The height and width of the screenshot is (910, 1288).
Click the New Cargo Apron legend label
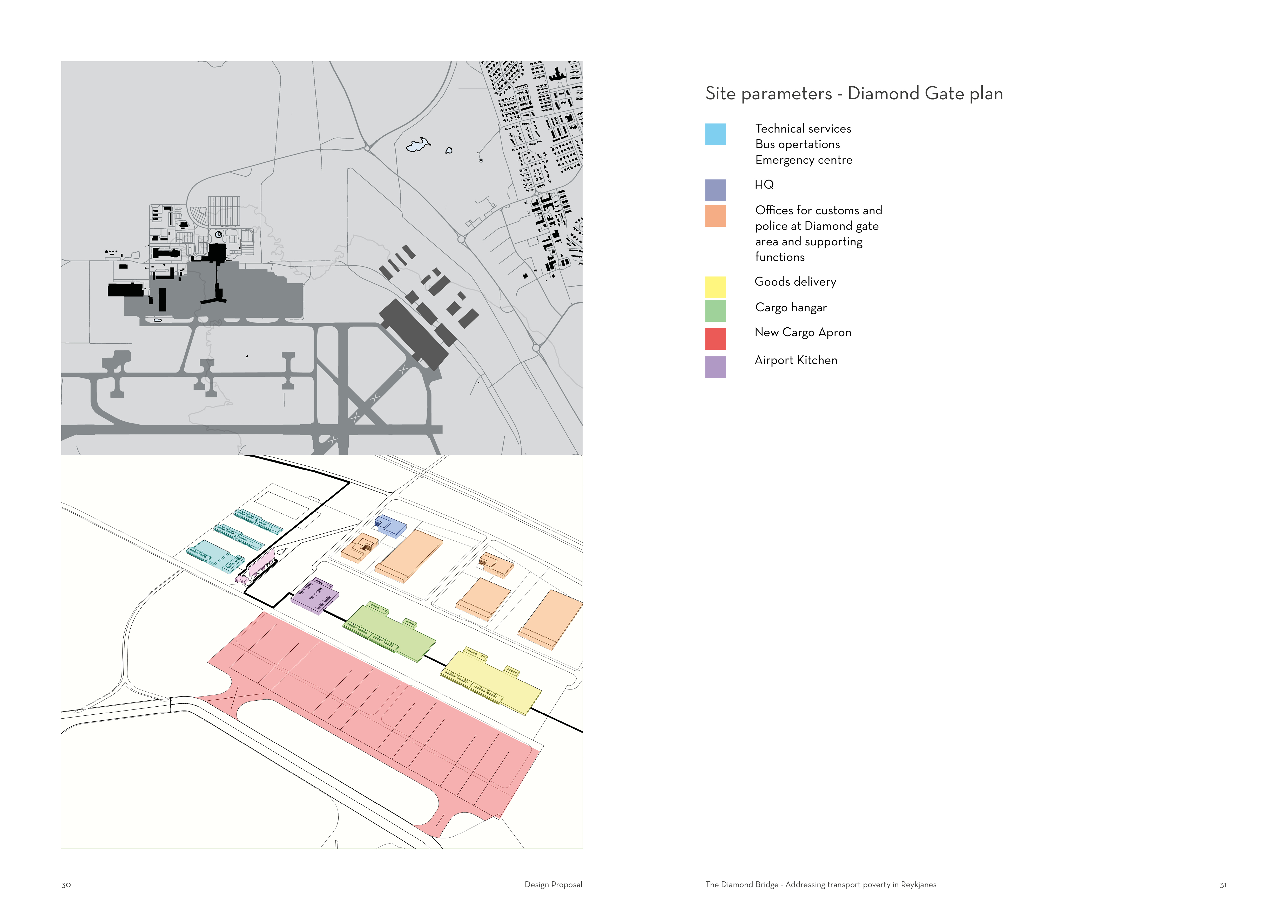coord(803,332)
